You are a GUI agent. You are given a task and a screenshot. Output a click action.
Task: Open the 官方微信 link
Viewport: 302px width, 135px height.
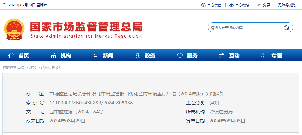[x=214, y=5]
